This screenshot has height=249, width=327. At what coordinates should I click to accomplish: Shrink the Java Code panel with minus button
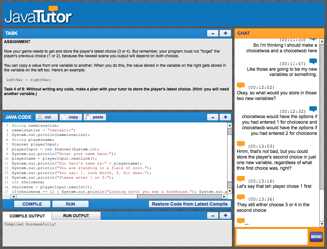213,117
